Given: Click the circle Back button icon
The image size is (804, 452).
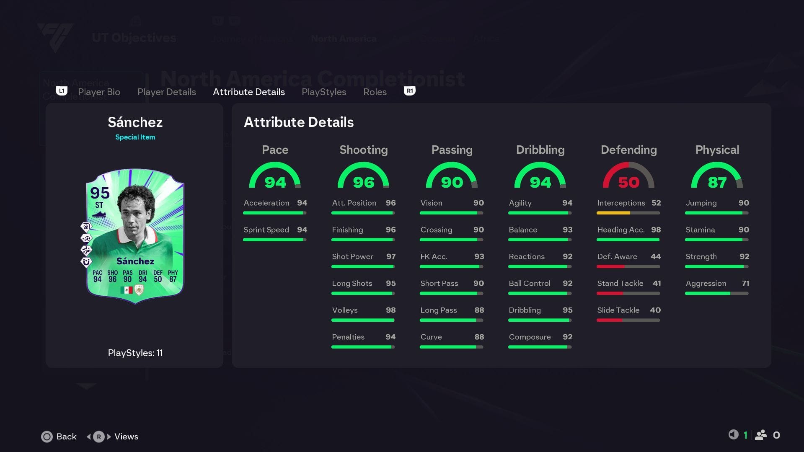Looking at the screenshot, I should pyautogui.click(x=47, y=437).
